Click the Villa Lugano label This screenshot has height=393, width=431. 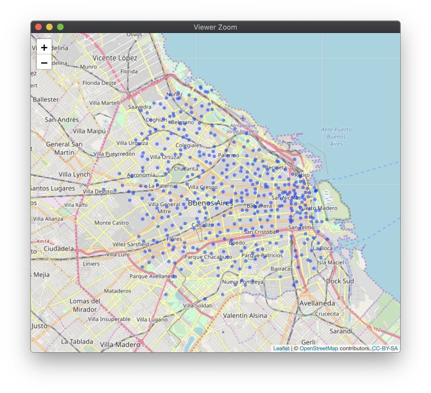pos(152,320)
